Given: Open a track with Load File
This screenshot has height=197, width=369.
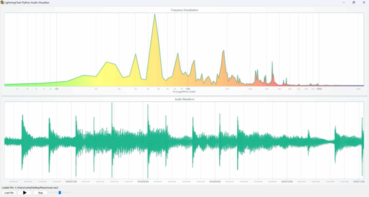Looking at the screenshot, I should point(9,193).
